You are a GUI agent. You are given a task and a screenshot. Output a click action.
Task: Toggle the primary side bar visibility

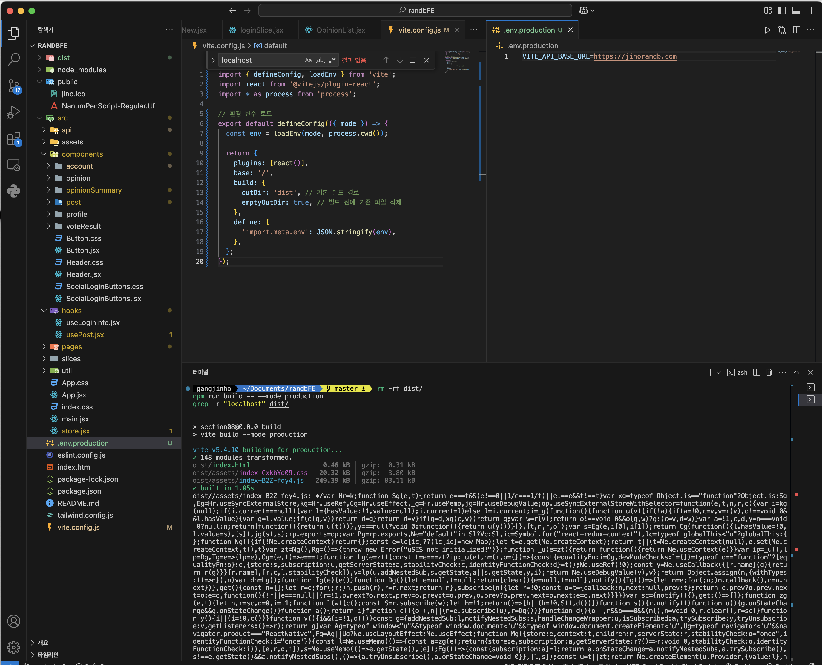pos(782,10)
